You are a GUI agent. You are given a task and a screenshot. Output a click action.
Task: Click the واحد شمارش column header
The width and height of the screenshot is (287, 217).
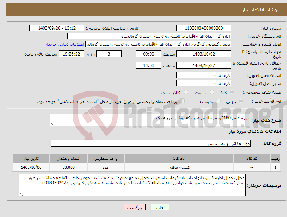pos(106,159)
